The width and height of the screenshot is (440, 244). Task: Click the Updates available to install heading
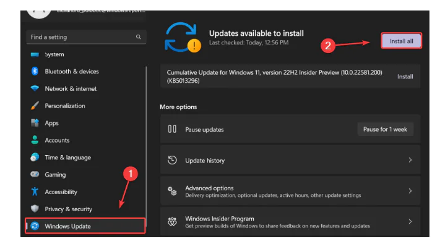click(x=256, y=33)
